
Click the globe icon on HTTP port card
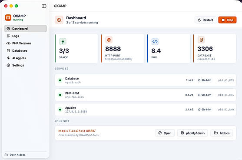click(109, 40)
